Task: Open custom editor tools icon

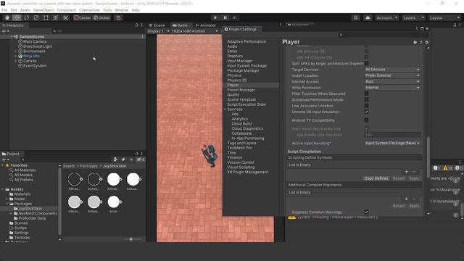Action: pyautogui.click(x=66, y=17)
